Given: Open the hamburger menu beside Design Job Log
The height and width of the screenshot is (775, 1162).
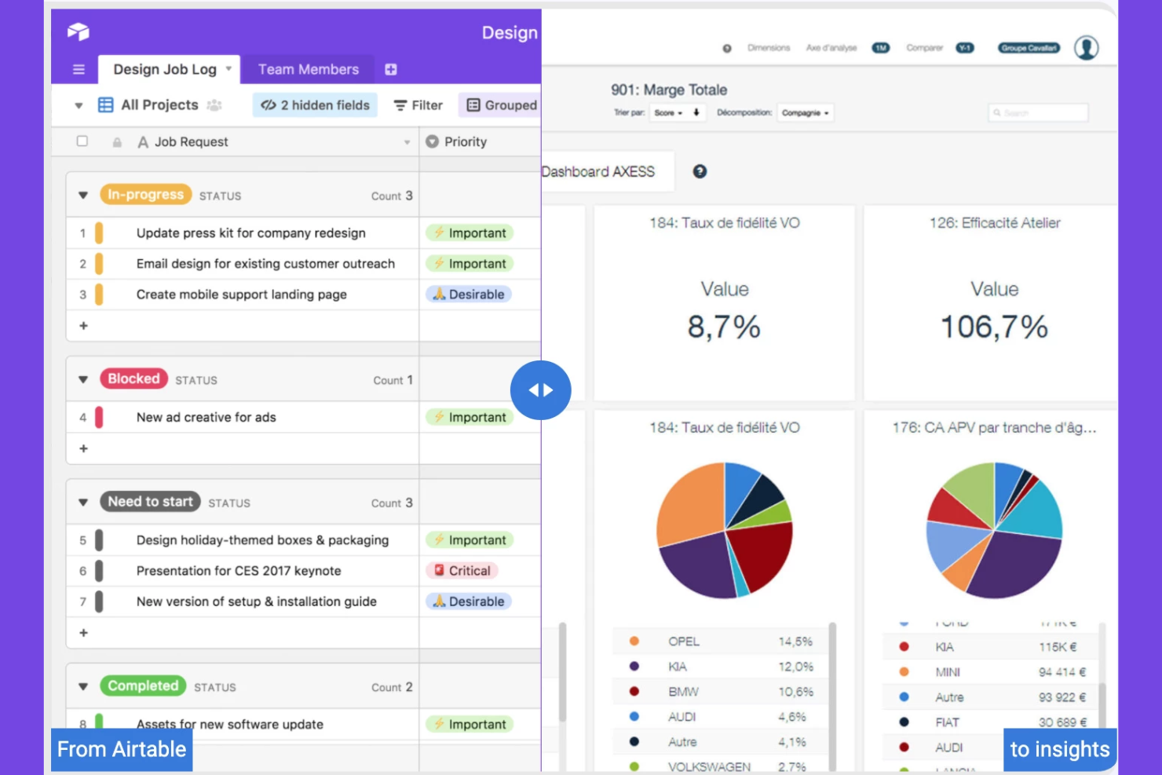Looking at the screenshot, I should (x=79, y=69).
